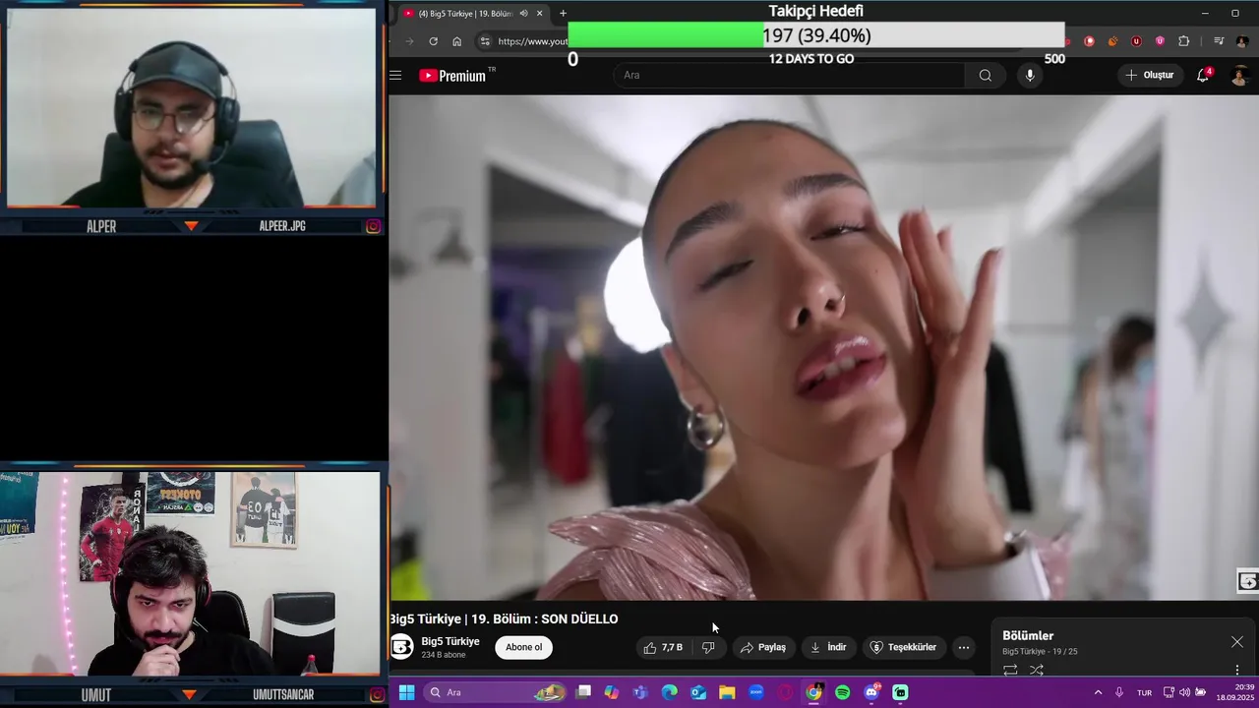Click the taskbar Ara search box
Viewport: 1259px width, 708px height.
(x=497, y=692)
